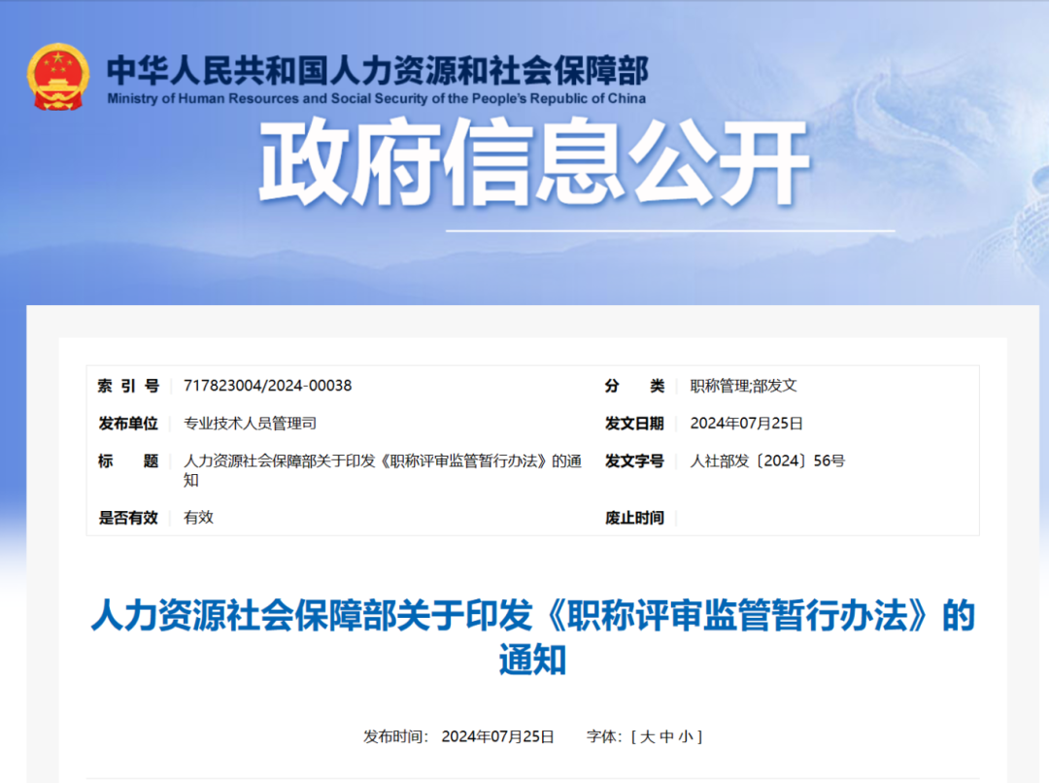This screenshot has height=783, width=1049.
Task: Click the 发文日期 field label
Action: pyautogui.click(x=636, y=424)
